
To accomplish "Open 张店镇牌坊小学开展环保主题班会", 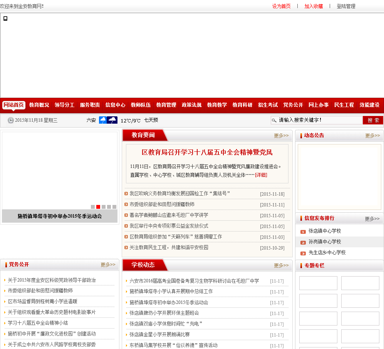I will tap(164, 313).
